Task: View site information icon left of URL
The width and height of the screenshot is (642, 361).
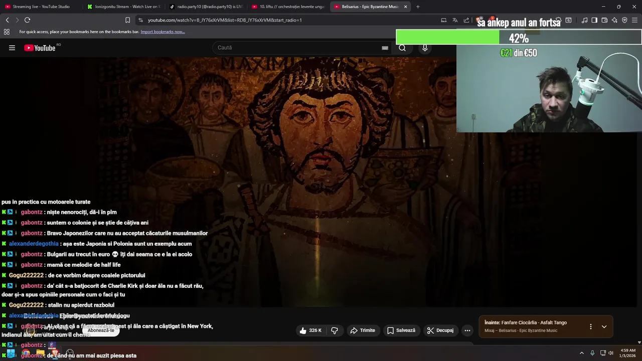Action: click(140, 20)
